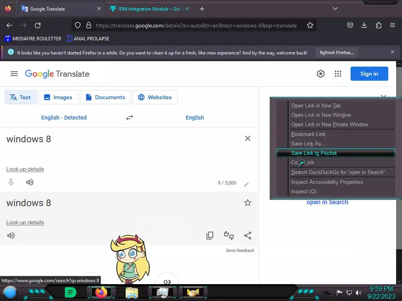
Task: Activate voice input microphone icon
Action: point(11,182)
